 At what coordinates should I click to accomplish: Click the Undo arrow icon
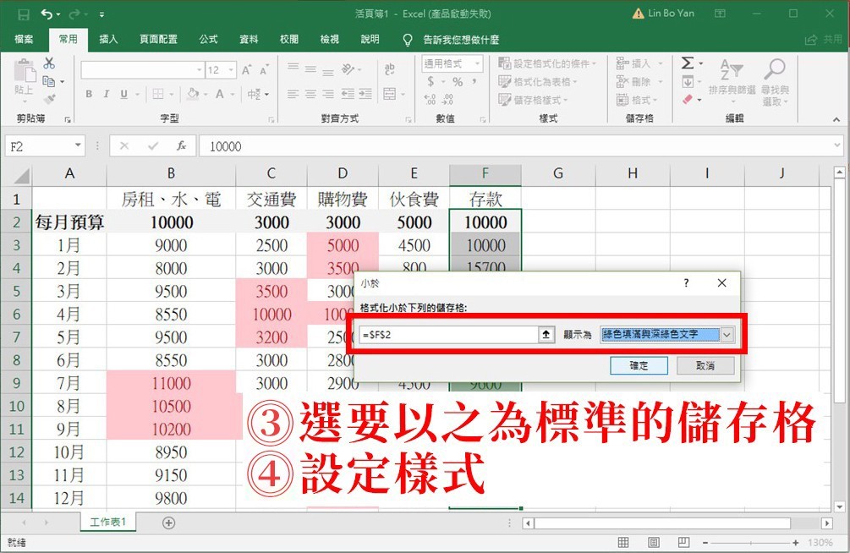pyautogui.click(x=47, y=14)
